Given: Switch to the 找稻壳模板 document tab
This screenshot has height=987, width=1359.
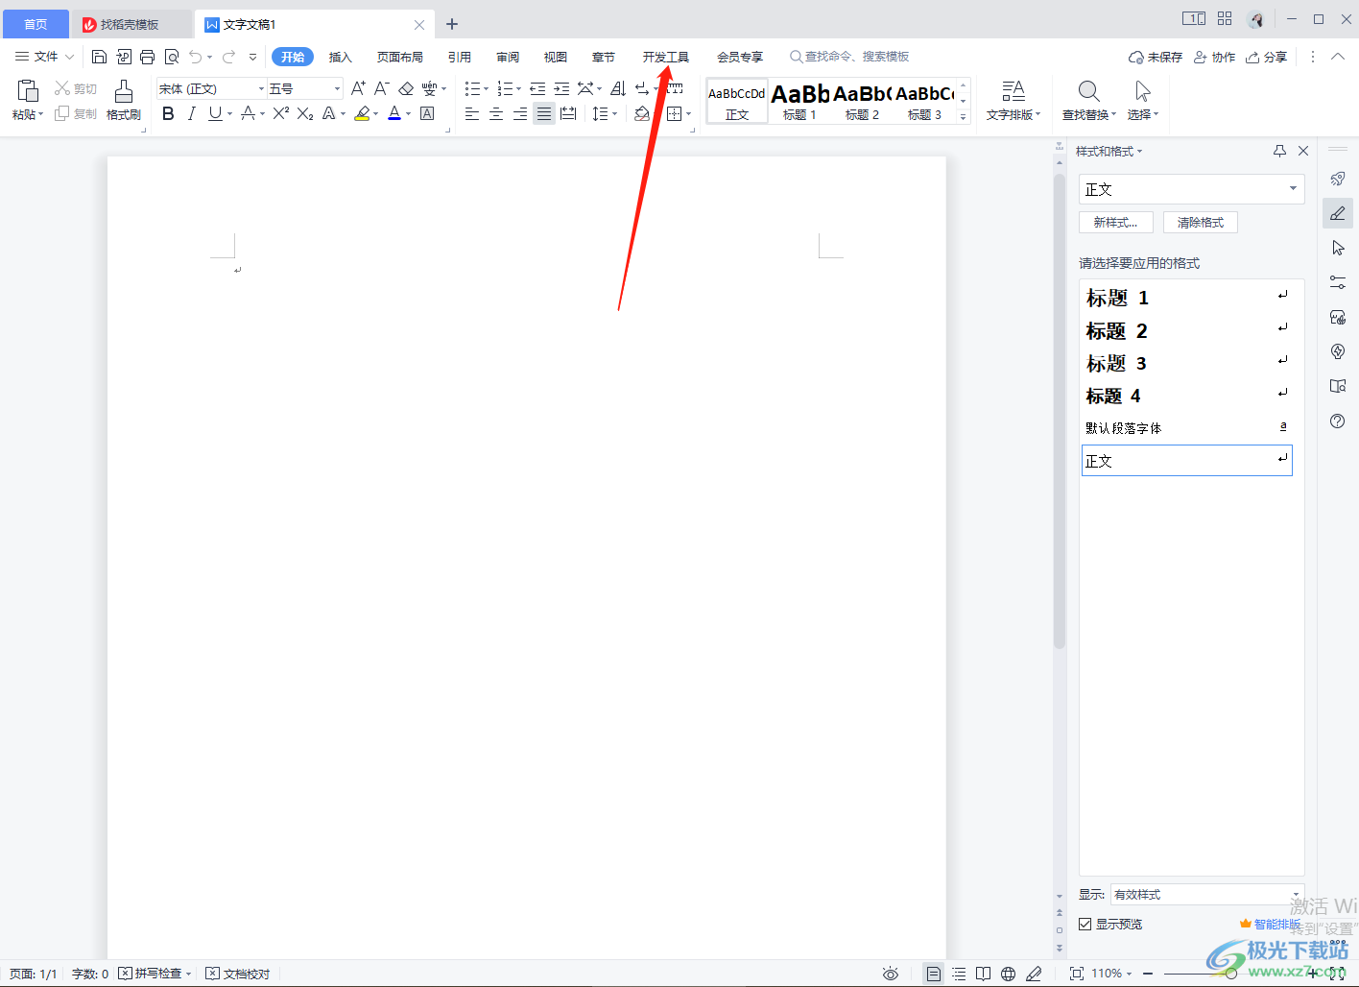Looking at the screenshot, I should (x=131, y=25).
